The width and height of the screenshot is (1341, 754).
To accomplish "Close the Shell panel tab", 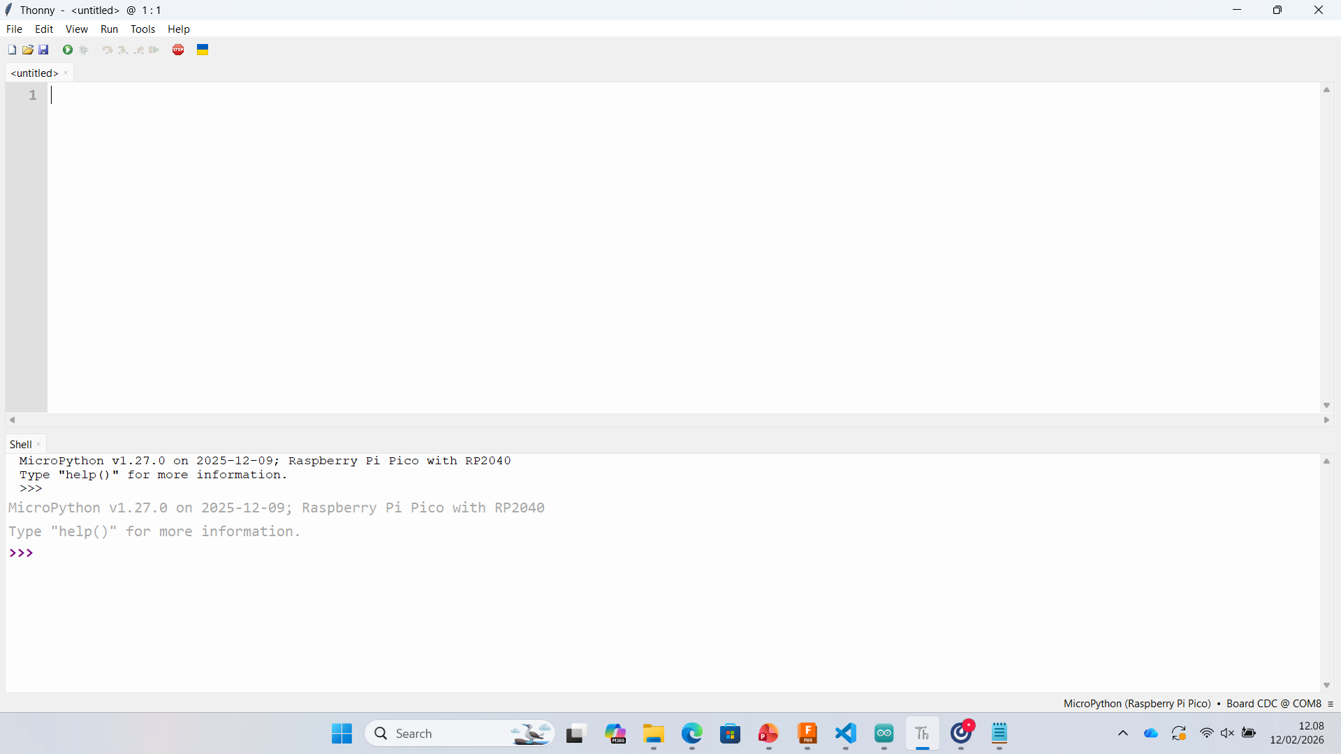I will pyautogui.click(x=38, y=445).
